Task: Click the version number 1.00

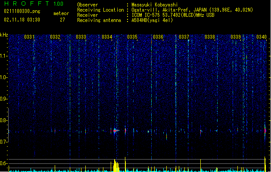Action: [59, 3]
